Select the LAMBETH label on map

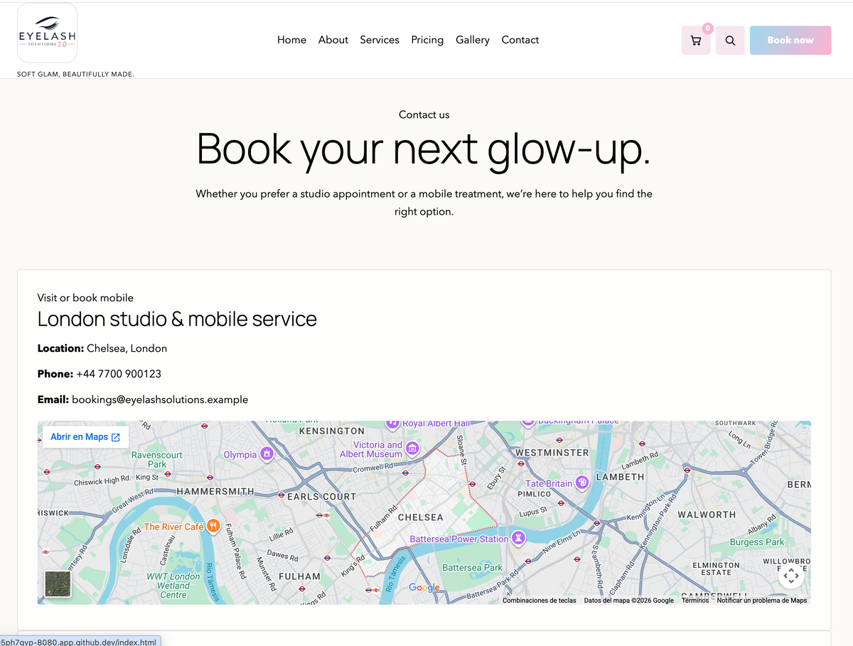coord(621,477)
